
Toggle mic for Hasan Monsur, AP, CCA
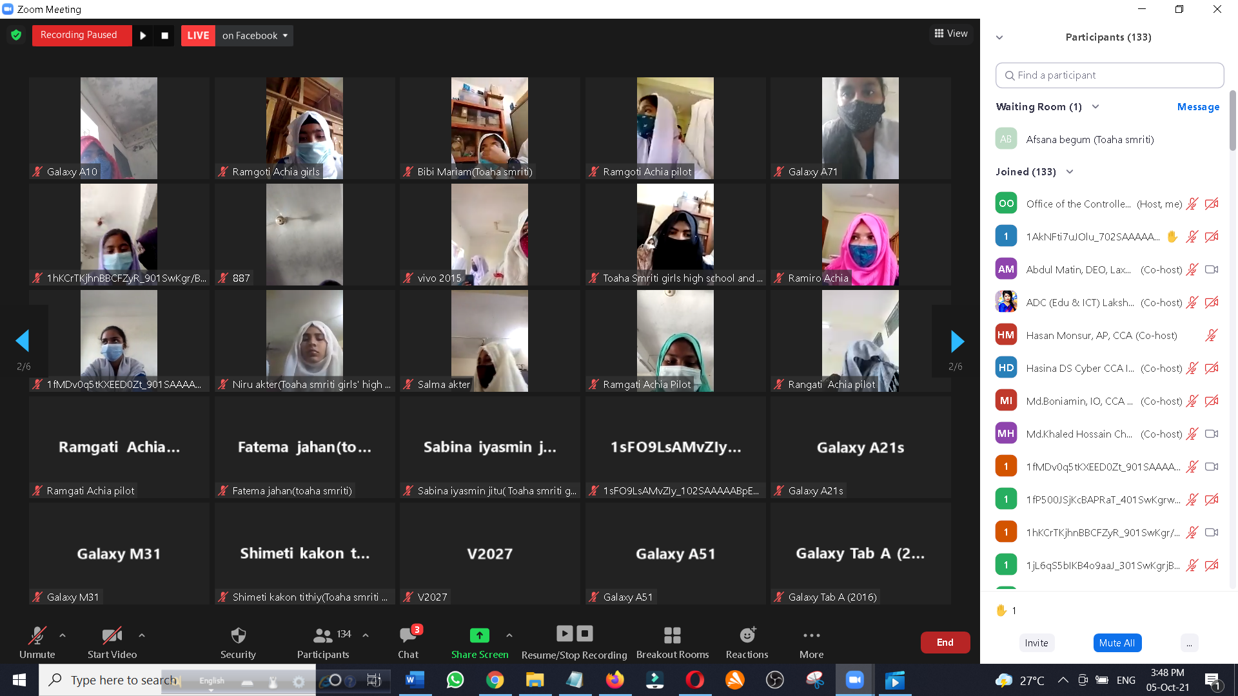(x=1212, y=335)
